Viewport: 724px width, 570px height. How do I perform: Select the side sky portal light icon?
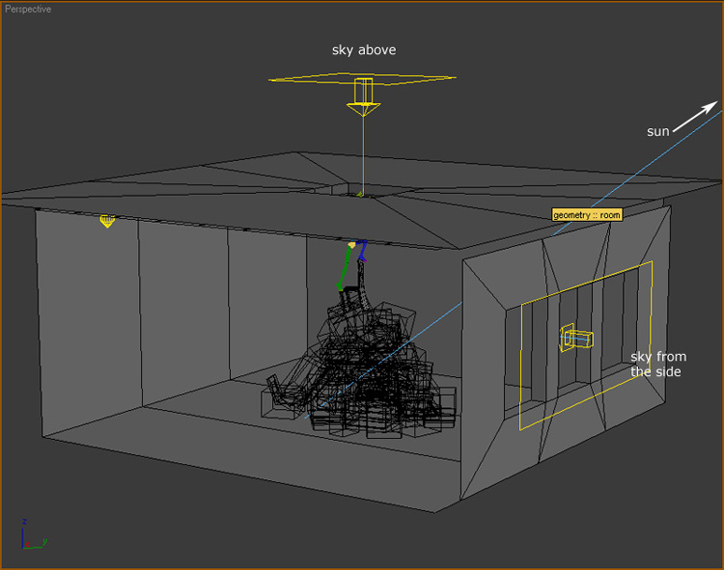point(576,338)
